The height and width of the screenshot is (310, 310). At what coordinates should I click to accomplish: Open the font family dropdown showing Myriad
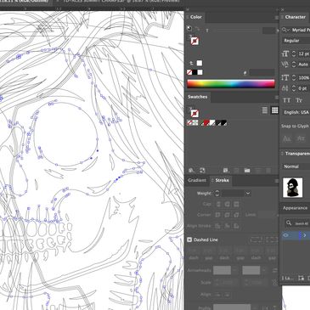pos(300,30)
